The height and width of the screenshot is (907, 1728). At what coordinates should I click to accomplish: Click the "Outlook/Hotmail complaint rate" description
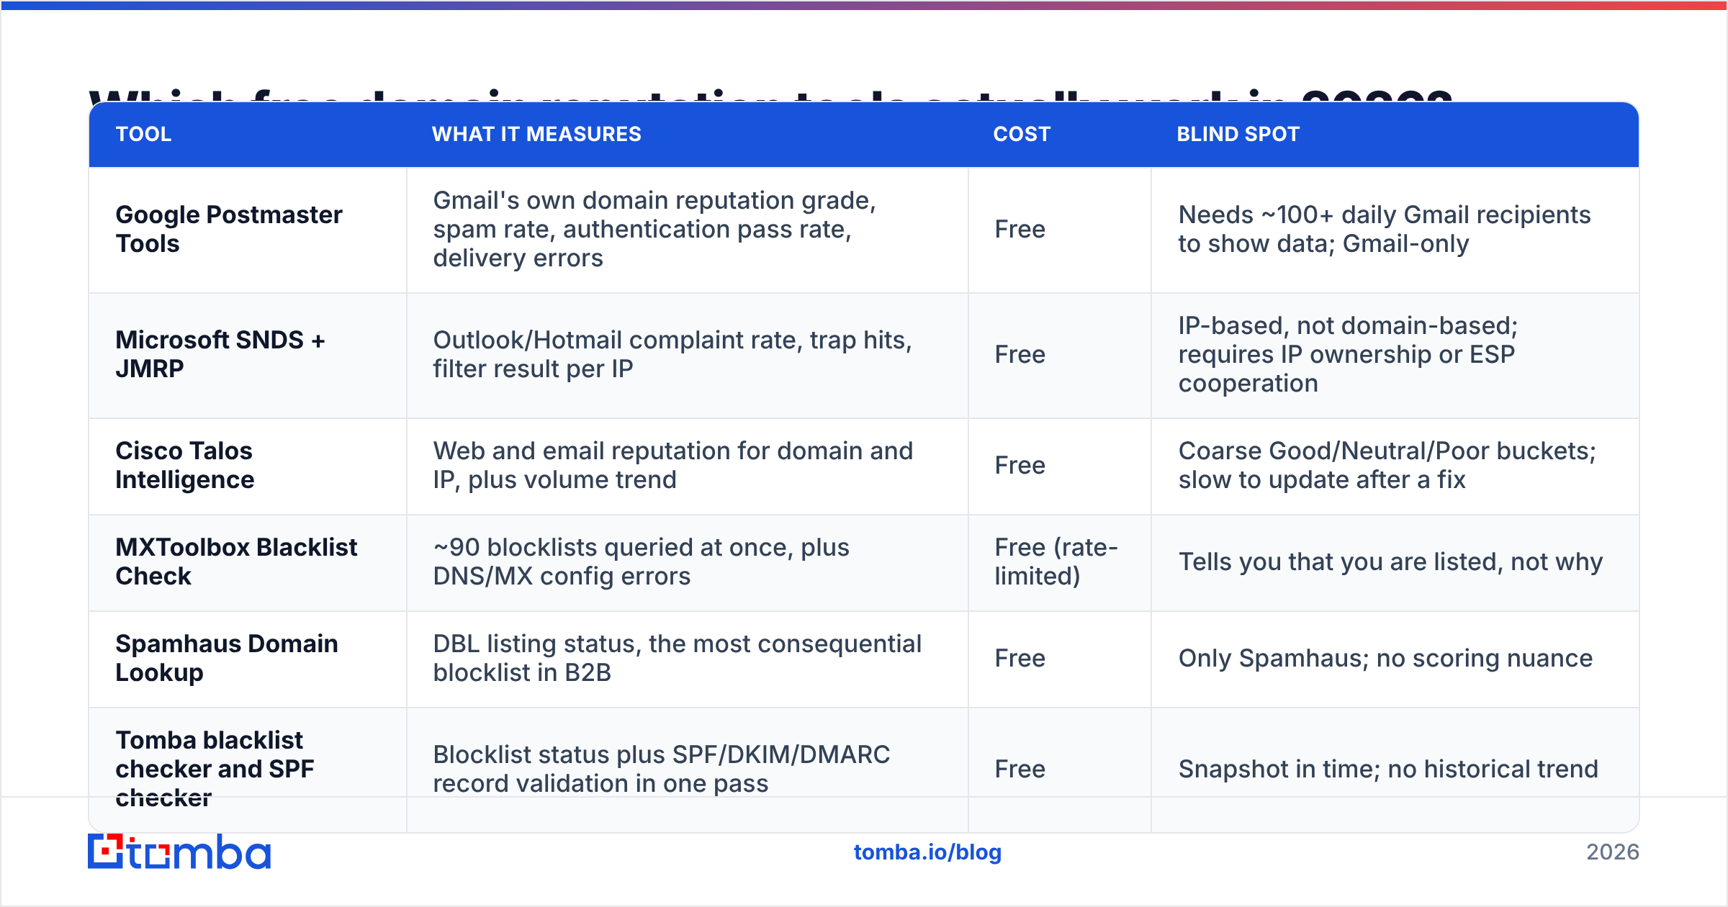pos(672,354)
